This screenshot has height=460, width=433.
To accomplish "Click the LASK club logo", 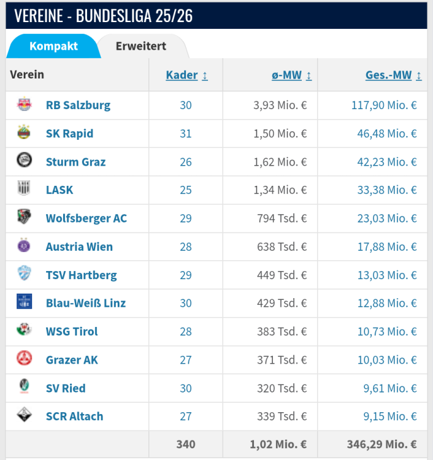I will coord(24,190).
